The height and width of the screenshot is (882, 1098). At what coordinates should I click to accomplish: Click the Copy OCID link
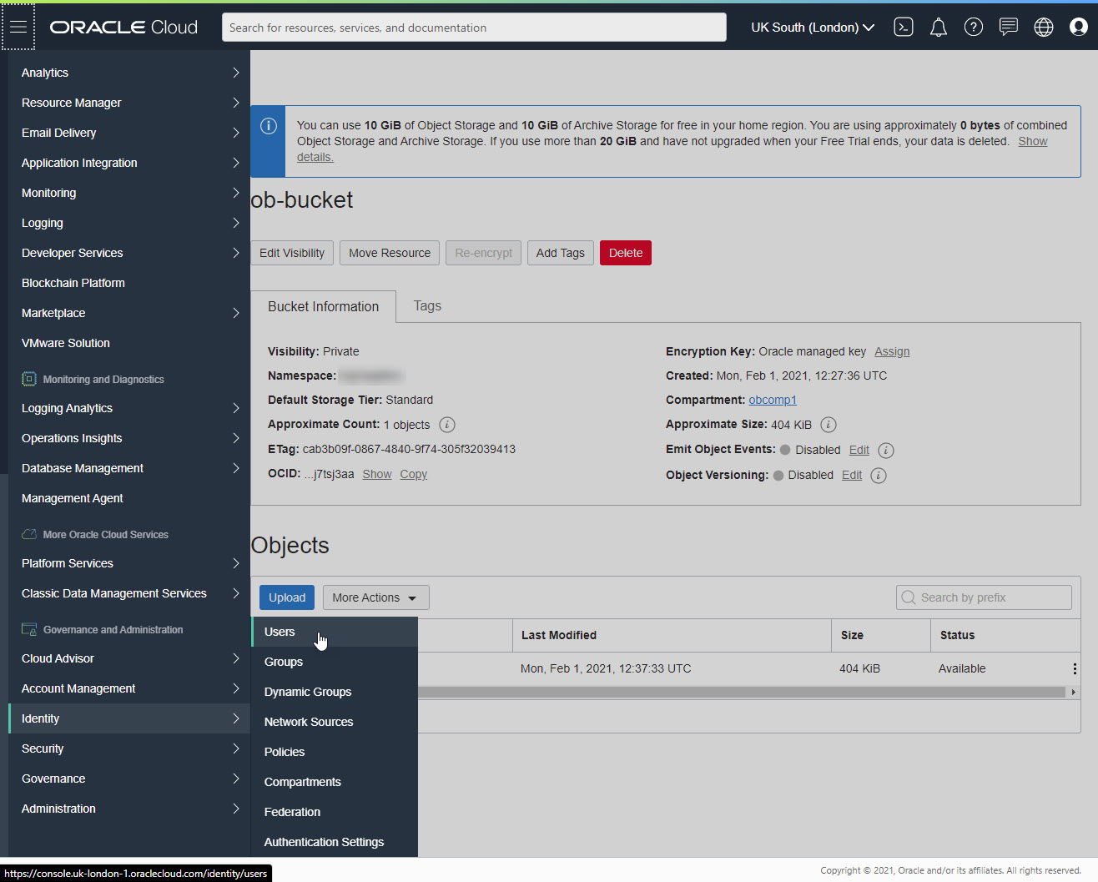[x=413, y=474]
